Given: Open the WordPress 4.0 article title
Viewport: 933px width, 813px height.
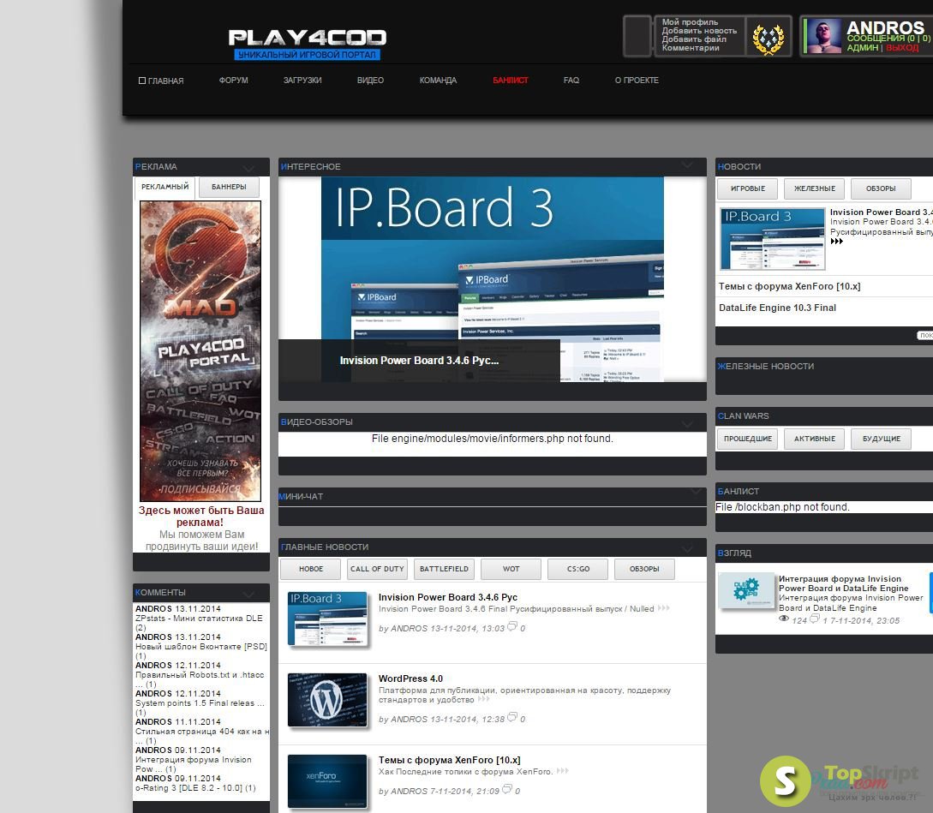Looking at the screenshot, I should [x=410, y=678].
